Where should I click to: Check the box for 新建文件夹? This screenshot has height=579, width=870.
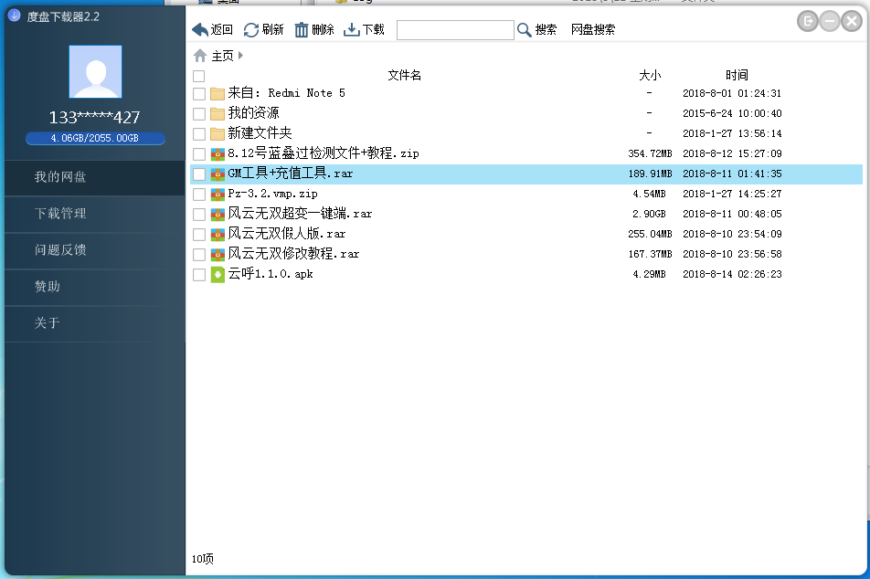click(198, 133)
